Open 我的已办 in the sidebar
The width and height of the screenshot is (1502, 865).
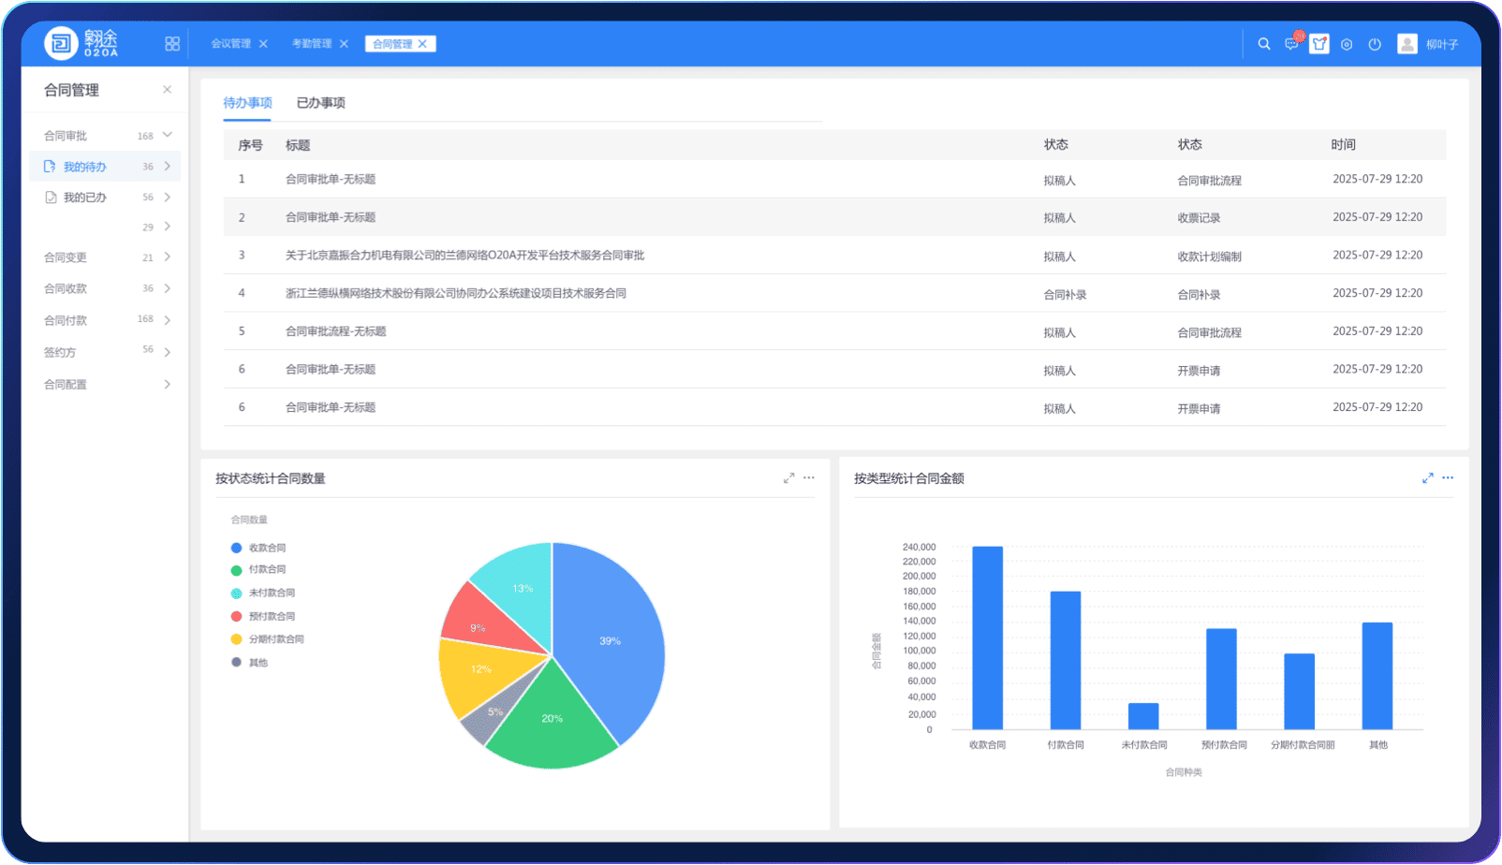pos(84,198)
